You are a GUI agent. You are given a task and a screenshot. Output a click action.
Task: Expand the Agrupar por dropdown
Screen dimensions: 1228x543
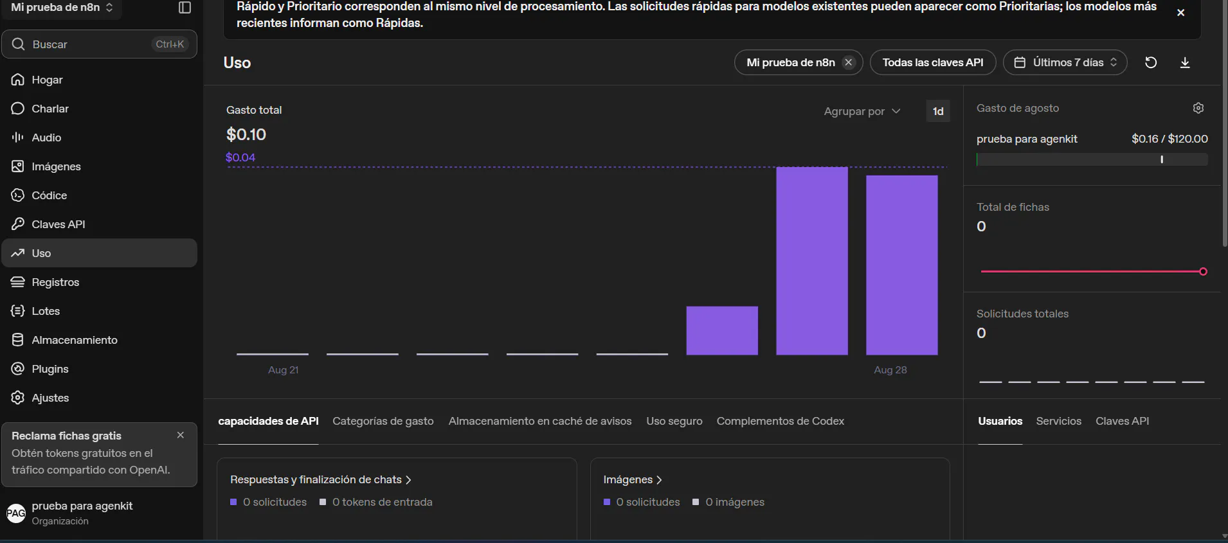coord(862,111)
